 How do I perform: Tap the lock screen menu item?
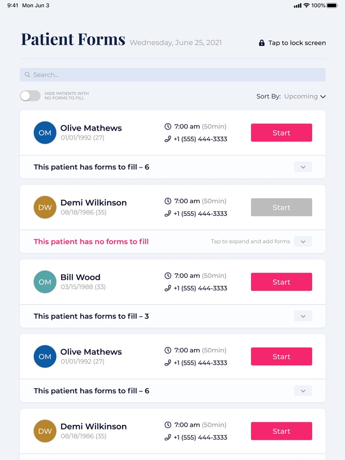click(x=296, y=43)
